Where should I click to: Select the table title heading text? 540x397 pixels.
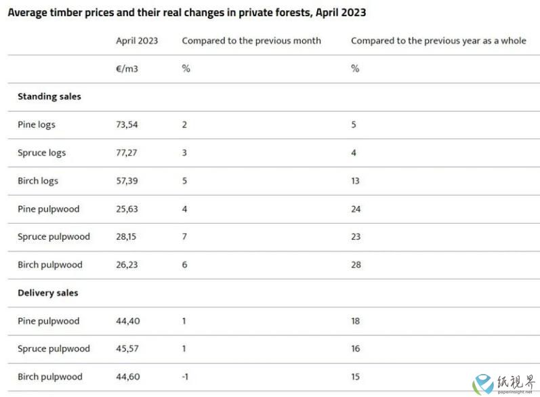(x=186, y=12)
